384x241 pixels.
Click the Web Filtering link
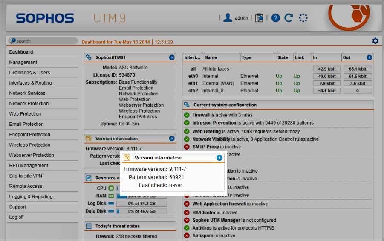[246, 132]
